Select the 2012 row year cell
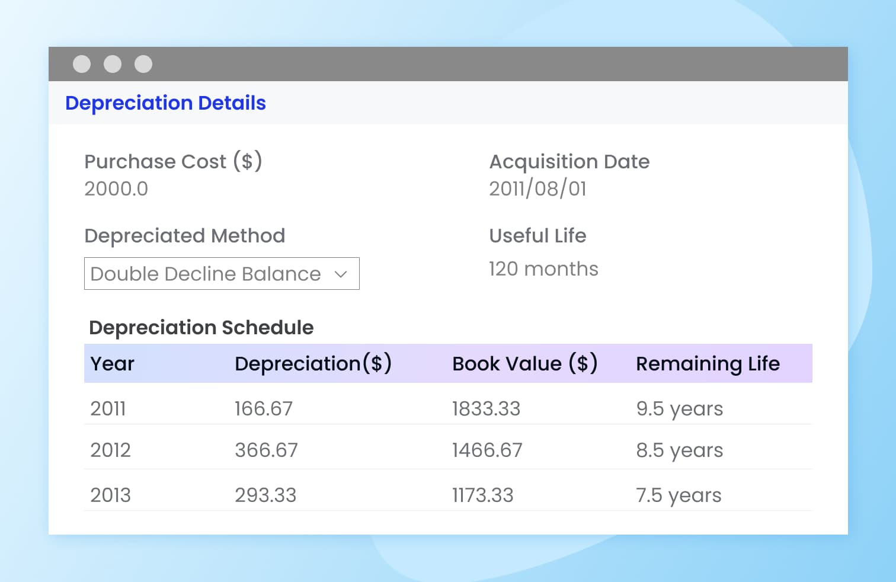Image resolution: width=896 pixels, height=582 pixels. 110,450
